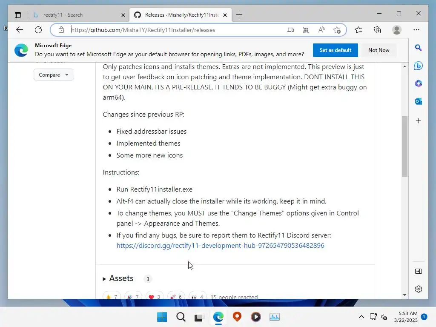Click the vertical scrollbar thumb

(x=404, y=146)
